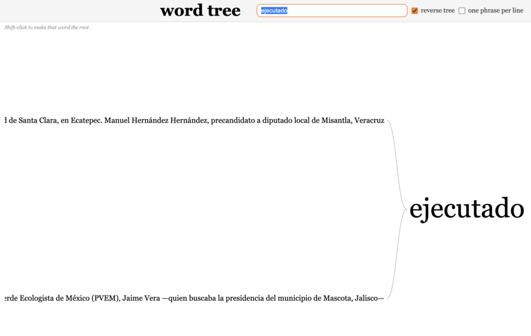Image resolution: width=531 pixels, height=336 pixels.
Task: Click the word "Santa" in the upper branch
Action: pos(28,121)
